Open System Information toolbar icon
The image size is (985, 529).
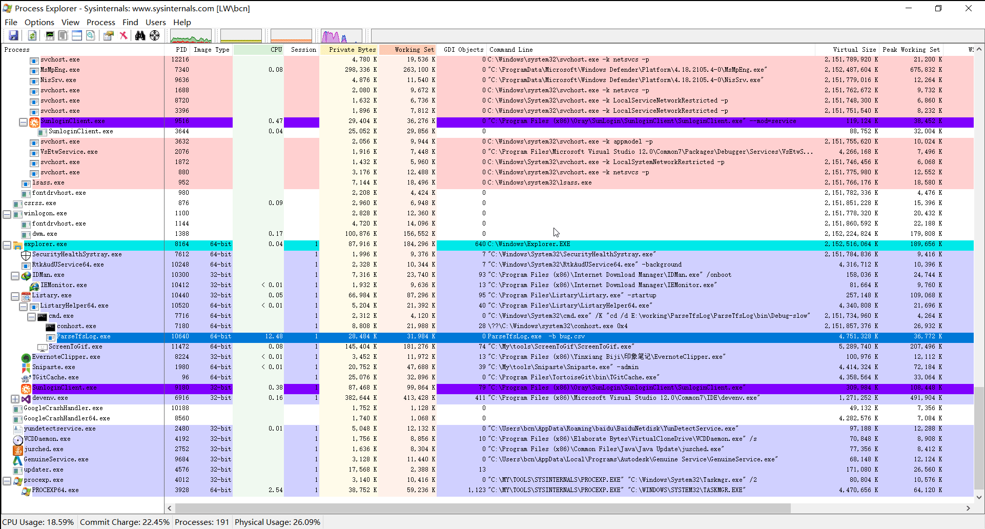click(50, 35)
